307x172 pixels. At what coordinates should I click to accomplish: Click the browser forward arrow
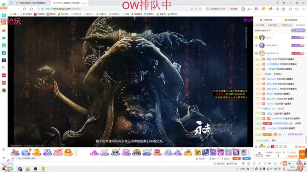[x=18, y=9]
